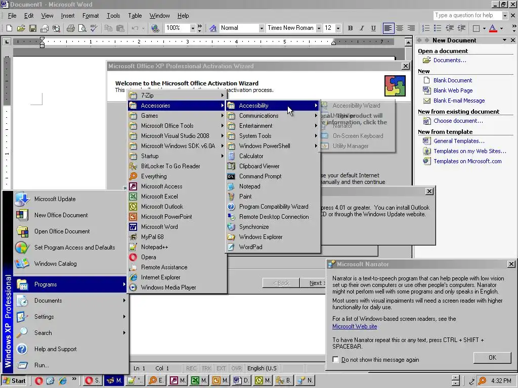The height and width of the screenshot is (388, 518).
Task: Toggle Bold formatting
Action: click(x=350, y=28)
